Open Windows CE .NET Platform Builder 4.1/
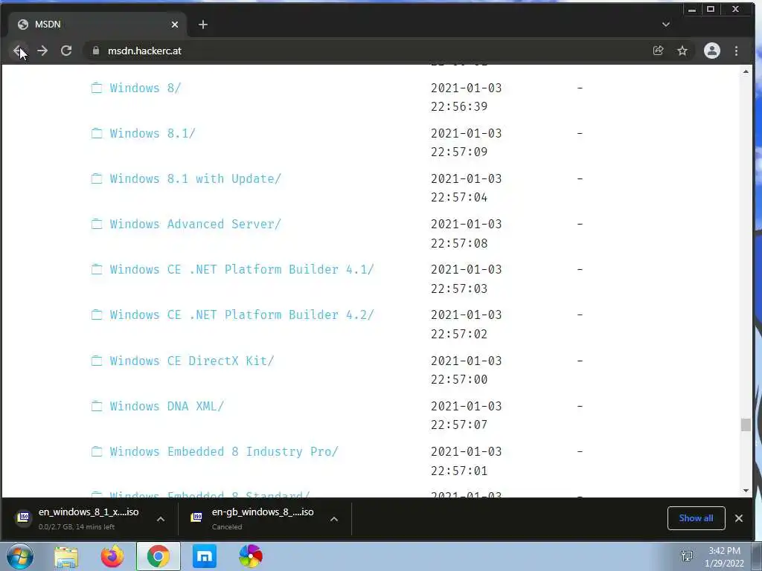Image resolution: width=762 pixels, height=571 pixels. coord(242,269)
